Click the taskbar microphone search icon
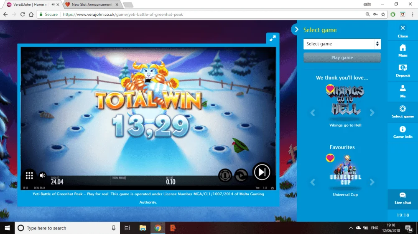418x234 pixels. (x=114, y=228)
